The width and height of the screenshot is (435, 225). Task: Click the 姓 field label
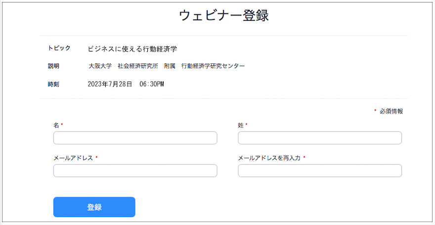(241, 126)
